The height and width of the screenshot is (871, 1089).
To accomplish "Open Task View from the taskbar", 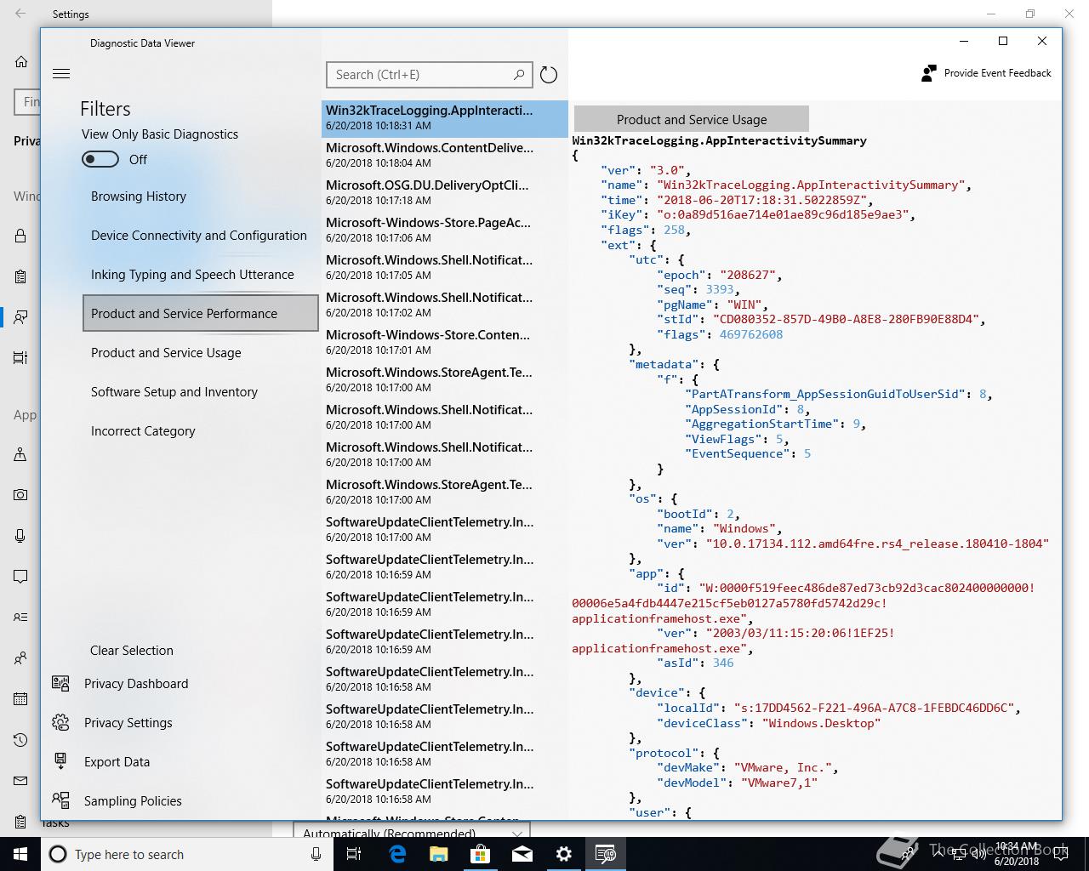I will (x=354, y=854).
